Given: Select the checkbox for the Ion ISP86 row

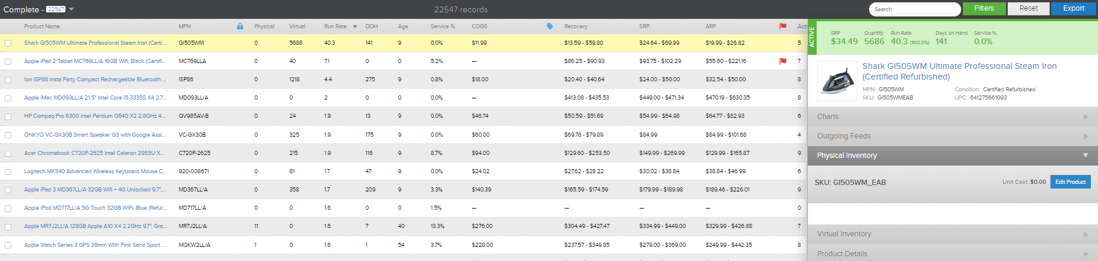Looking at the screenshot, I should pos(8,80).
